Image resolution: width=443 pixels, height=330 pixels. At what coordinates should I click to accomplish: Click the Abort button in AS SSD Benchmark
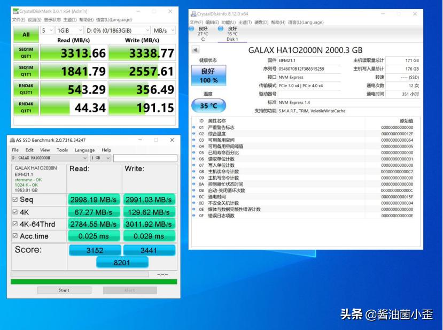[x=129, y=290]
